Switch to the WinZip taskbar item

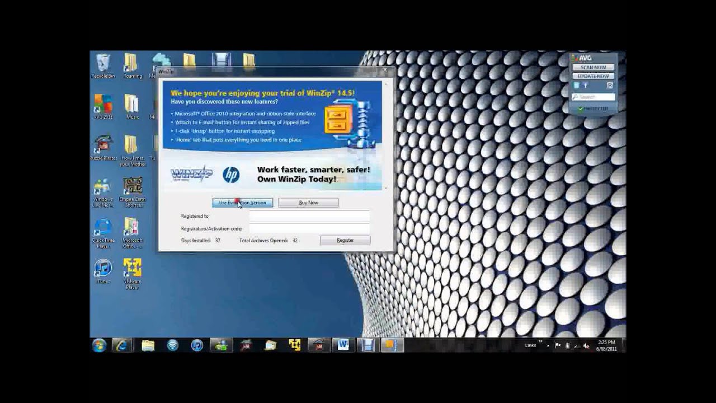(392, 345)
